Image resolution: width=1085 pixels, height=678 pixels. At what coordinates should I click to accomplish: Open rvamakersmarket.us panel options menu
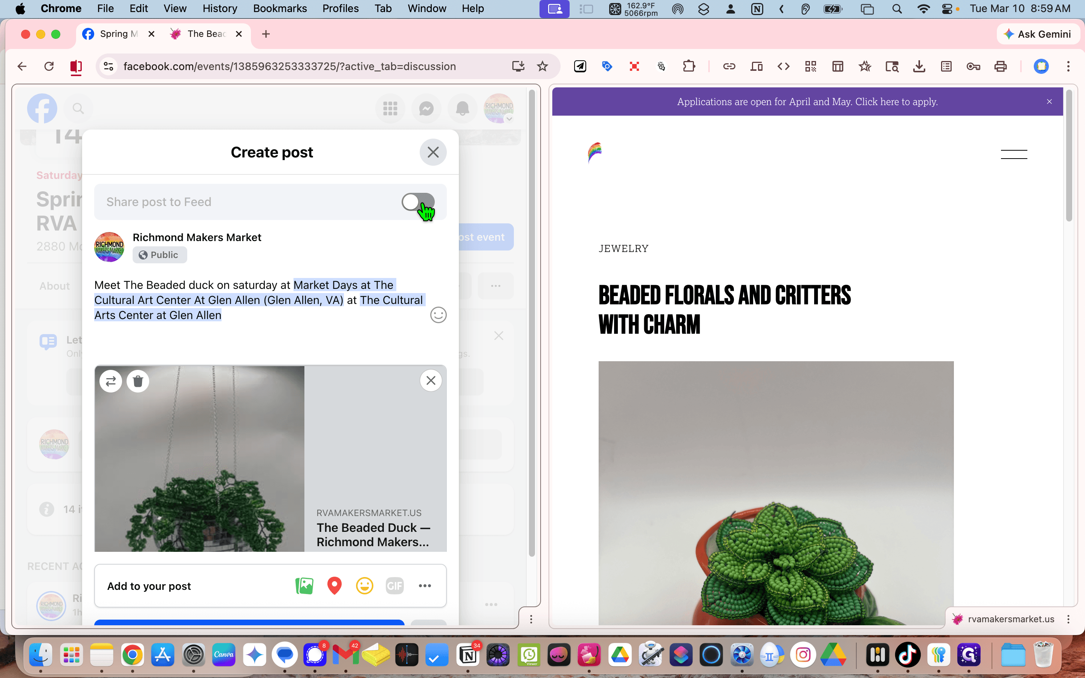pos(1068,619)
